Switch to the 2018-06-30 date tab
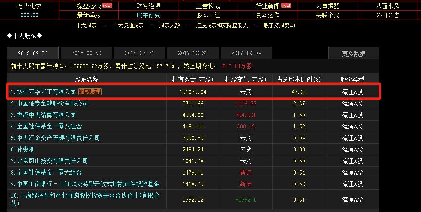421x212 pixels. [x=86, y=53]
